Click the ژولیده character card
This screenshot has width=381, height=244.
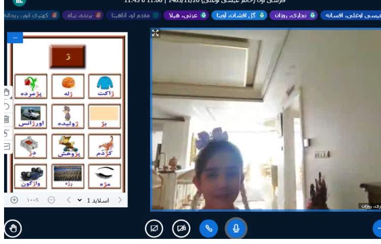point(68,116)
